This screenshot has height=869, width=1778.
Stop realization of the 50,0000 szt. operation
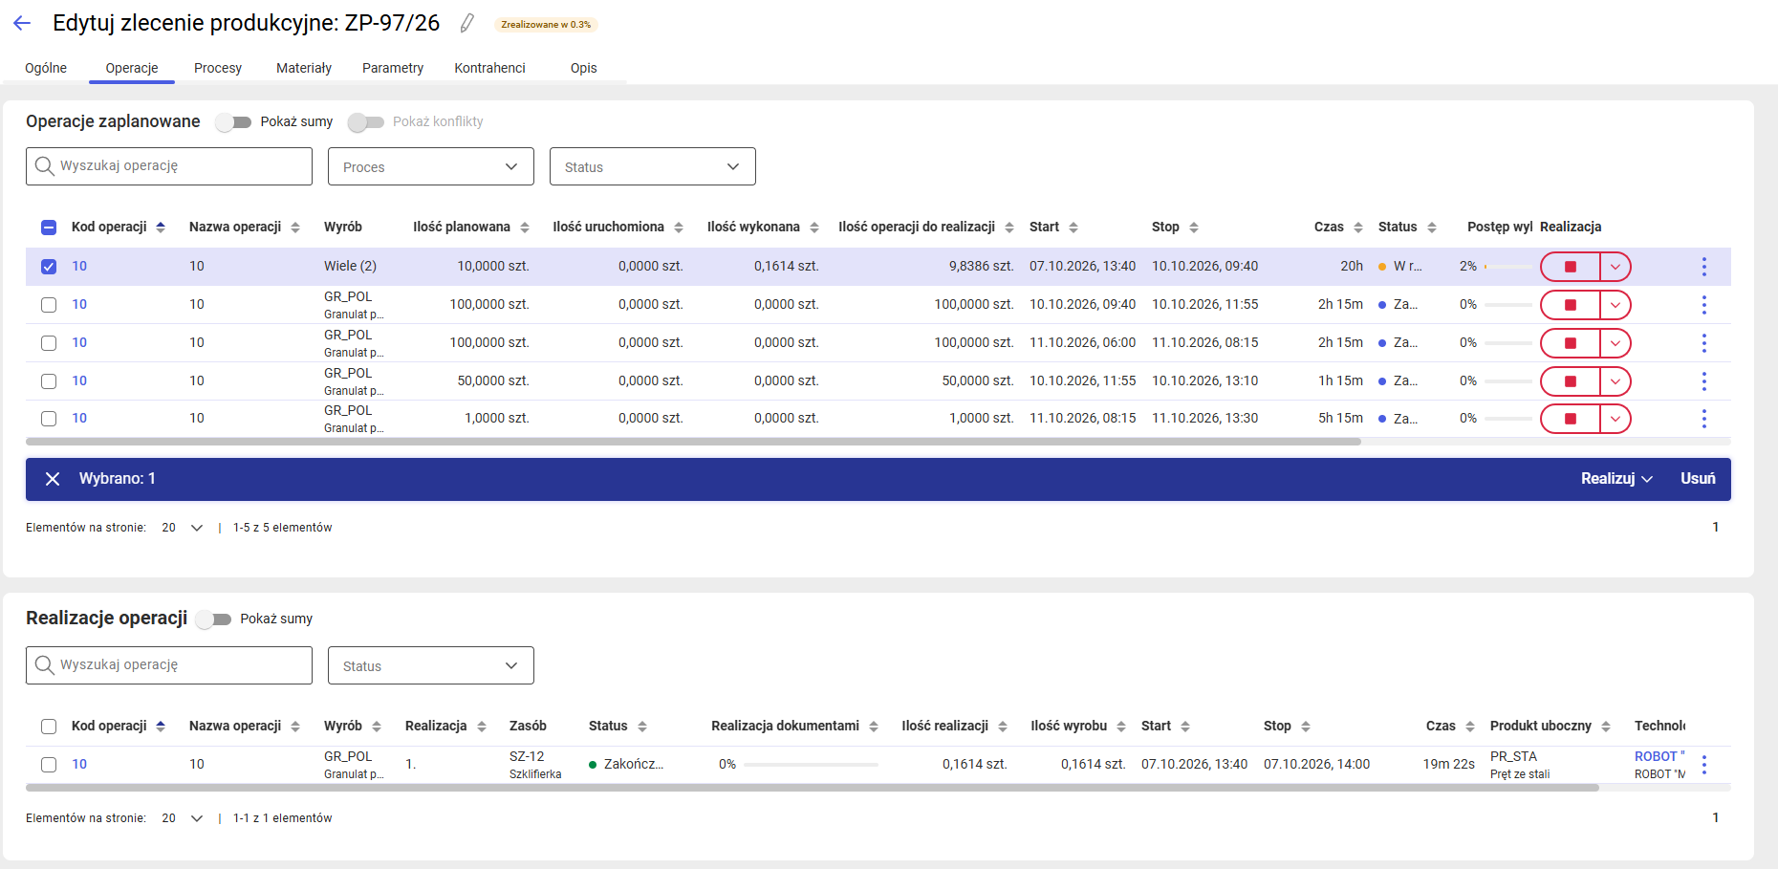coord(1570,381)
